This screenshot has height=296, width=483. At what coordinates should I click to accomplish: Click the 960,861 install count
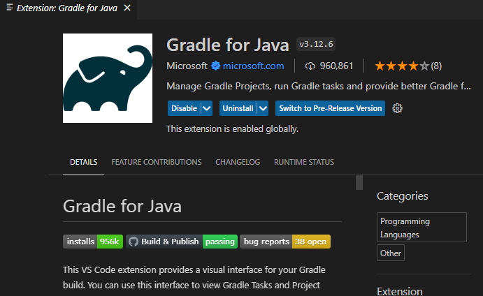point(336,66)
